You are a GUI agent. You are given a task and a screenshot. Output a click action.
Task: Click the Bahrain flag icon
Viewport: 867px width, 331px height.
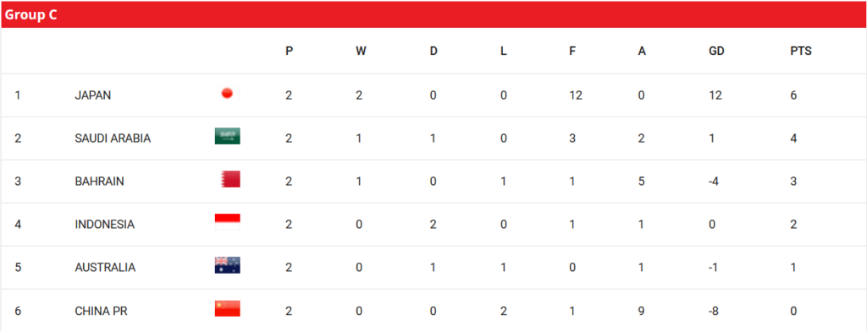[227, 179]
